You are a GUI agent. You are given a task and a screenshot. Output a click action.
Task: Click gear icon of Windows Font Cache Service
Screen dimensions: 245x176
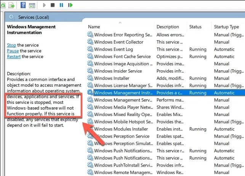(90, 56)
